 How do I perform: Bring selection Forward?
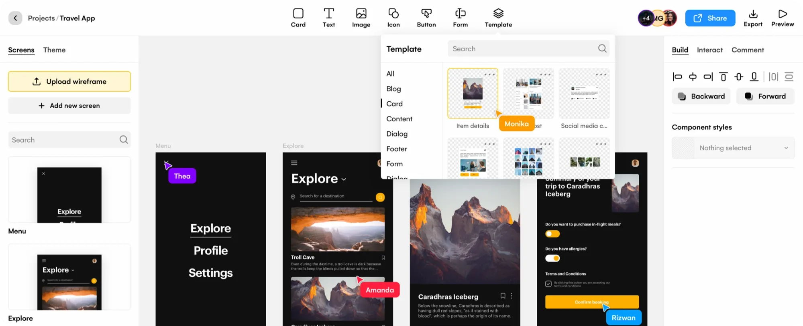tap(765, 96)
